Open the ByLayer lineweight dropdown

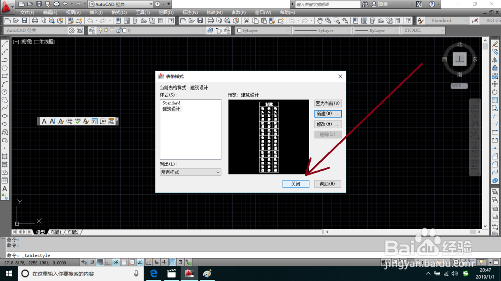pos(376,30)
